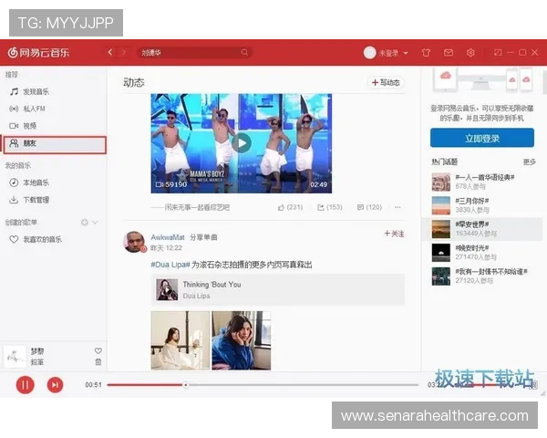The width and height of the screenshot is (547, 438).
Task: Switch to mini mode icon
Action: 498,52
